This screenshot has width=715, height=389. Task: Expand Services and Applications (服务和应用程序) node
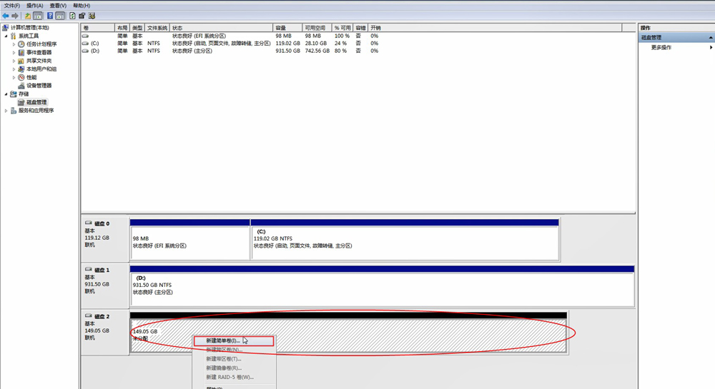(6, 111)
